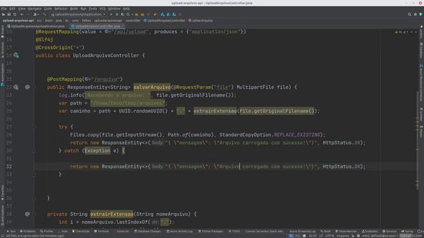
Task: Open the /api/upload URL mapping dropdown
Action: click(x=108, y=32)
